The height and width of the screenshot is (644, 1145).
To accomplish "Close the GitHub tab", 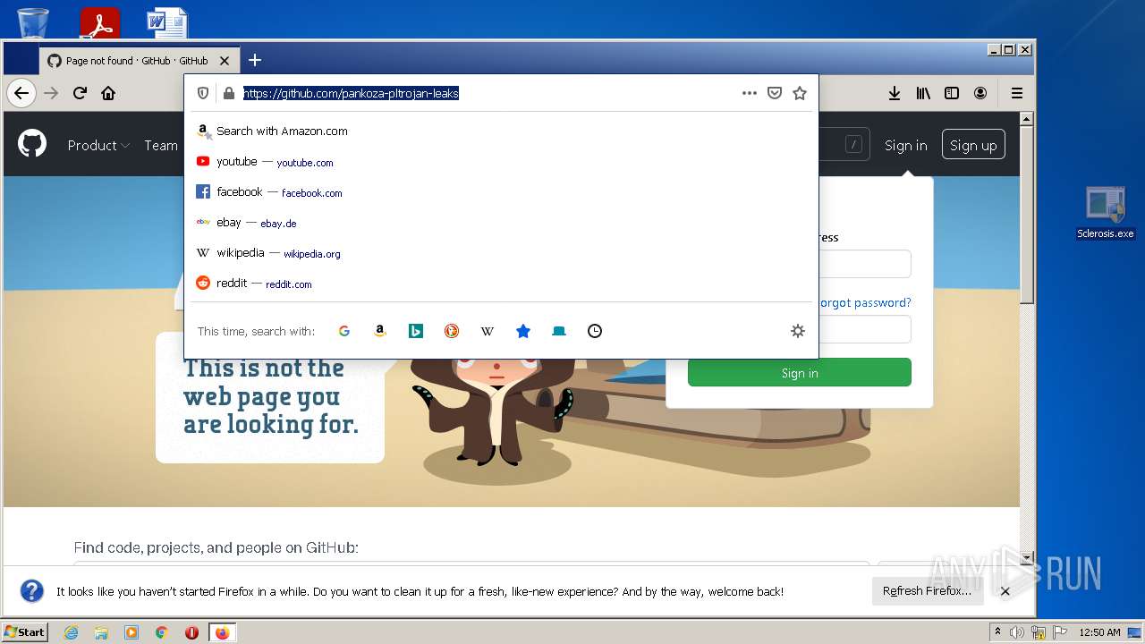I will click(225, 61).
